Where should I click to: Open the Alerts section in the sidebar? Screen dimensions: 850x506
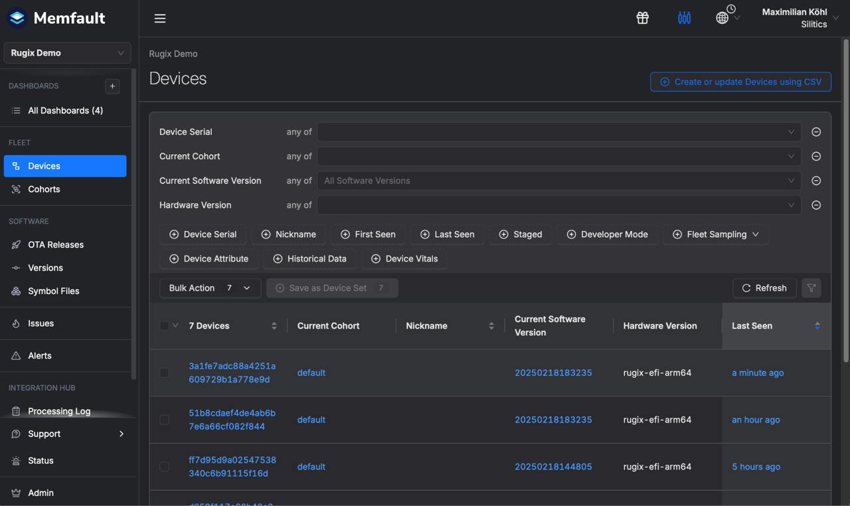(41, 355)
